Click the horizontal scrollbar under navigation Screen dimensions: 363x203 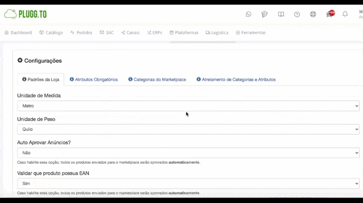[202, 42]
